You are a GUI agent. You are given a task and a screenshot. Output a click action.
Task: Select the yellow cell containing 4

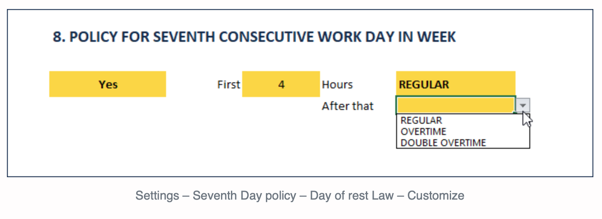[281, 84]
